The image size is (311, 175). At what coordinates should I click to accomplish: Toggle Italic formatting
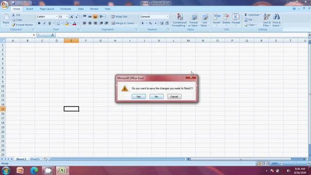point(44,23)
